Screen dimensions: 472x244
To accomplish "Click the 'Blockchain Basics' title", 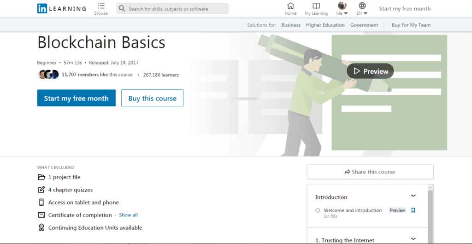I will tap(101, 42).
